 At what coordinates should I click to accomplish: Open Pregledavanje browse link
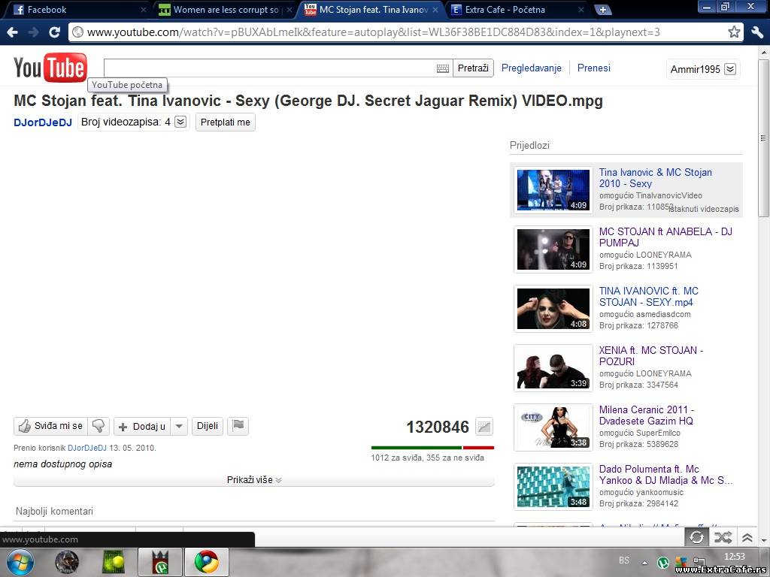[532, 68]
